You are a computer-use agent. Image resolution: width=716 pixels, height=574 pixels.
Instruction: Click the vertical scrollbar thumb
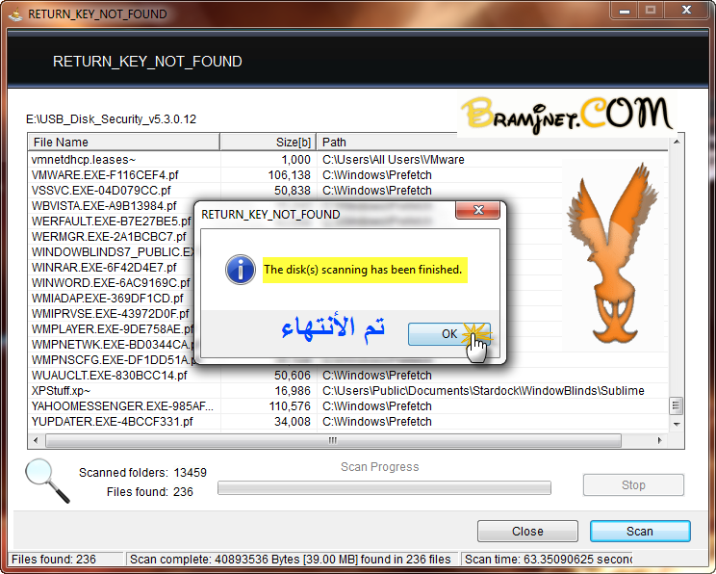(677, 405)
